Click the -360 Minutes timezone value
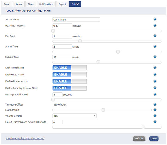The width and height of the screenshot is (167, 145). 60,105
